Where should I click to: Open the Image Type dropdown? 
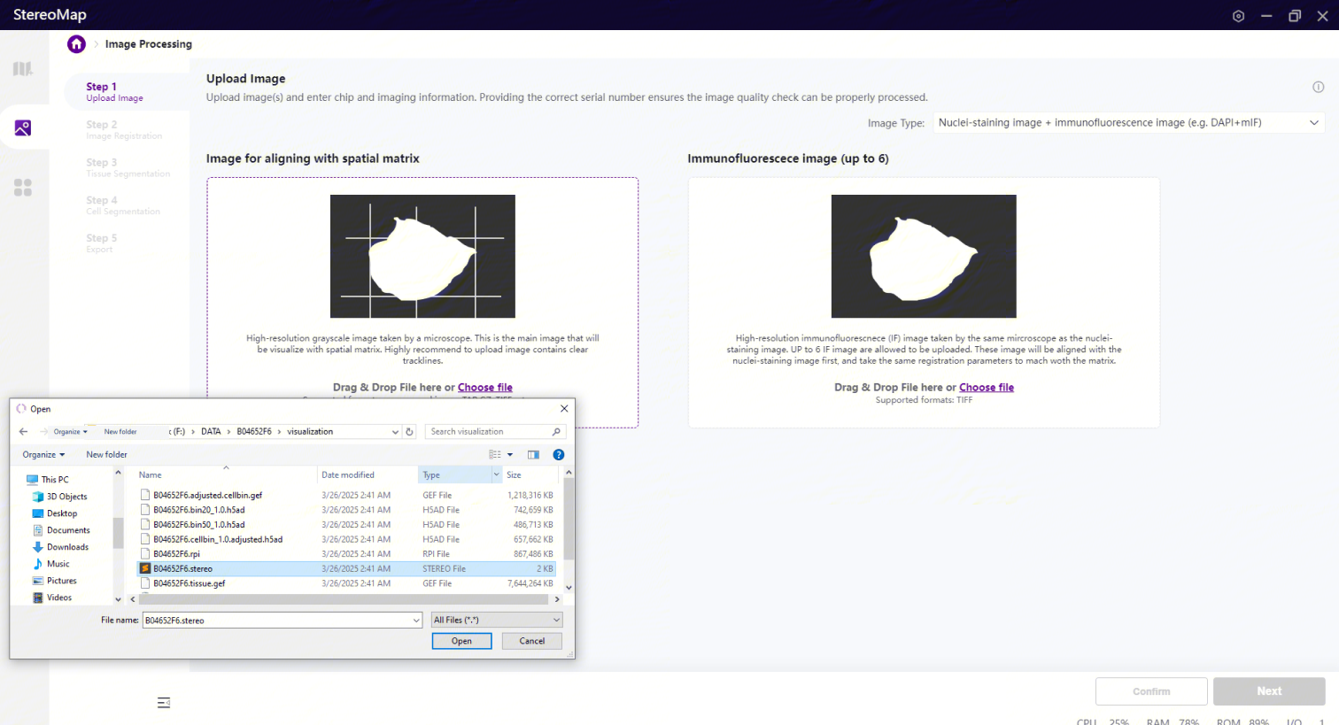pyautogui.click(x=1129, y=123)
